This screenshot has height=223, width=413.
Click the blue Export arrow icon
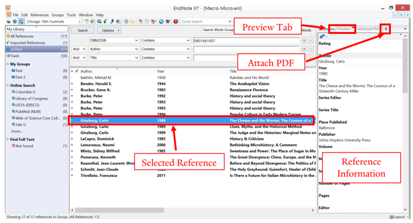pyautogui.click(x=112, y=21)
